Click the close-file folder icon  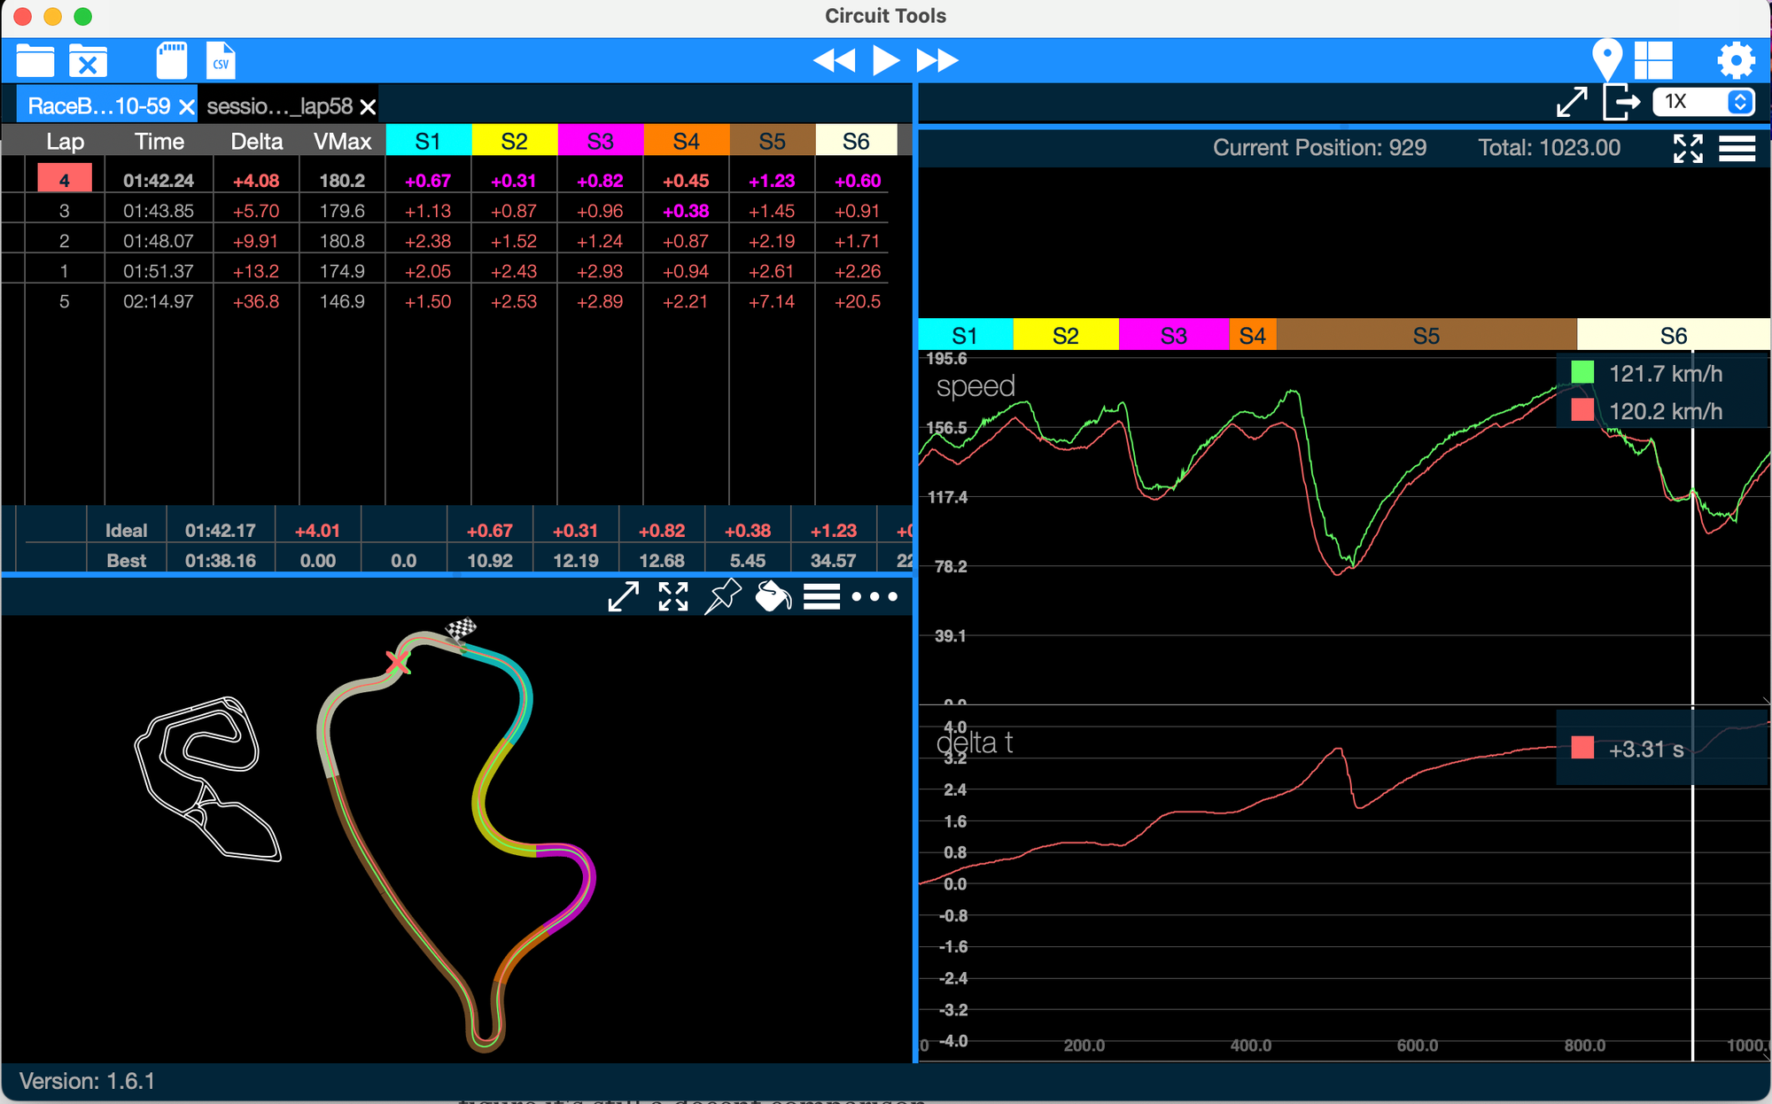tap(88, 61)
